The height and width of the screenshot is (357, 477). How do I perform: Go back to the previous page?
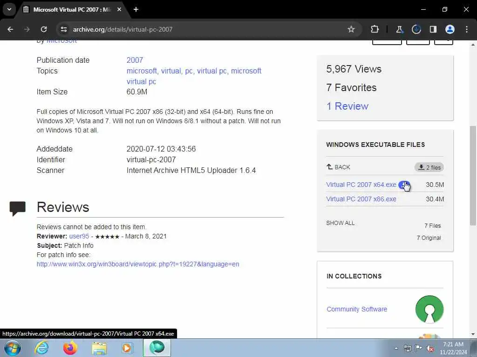point(10,29)
